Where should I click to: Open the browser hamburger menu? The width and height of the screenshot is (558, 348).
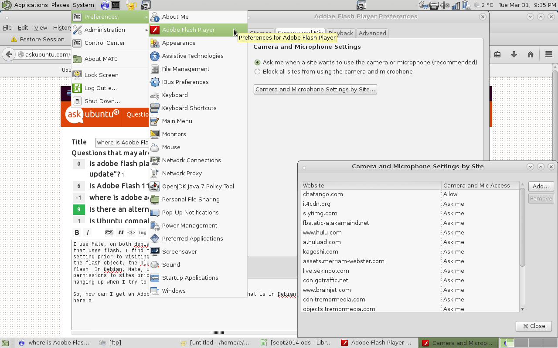549,54
